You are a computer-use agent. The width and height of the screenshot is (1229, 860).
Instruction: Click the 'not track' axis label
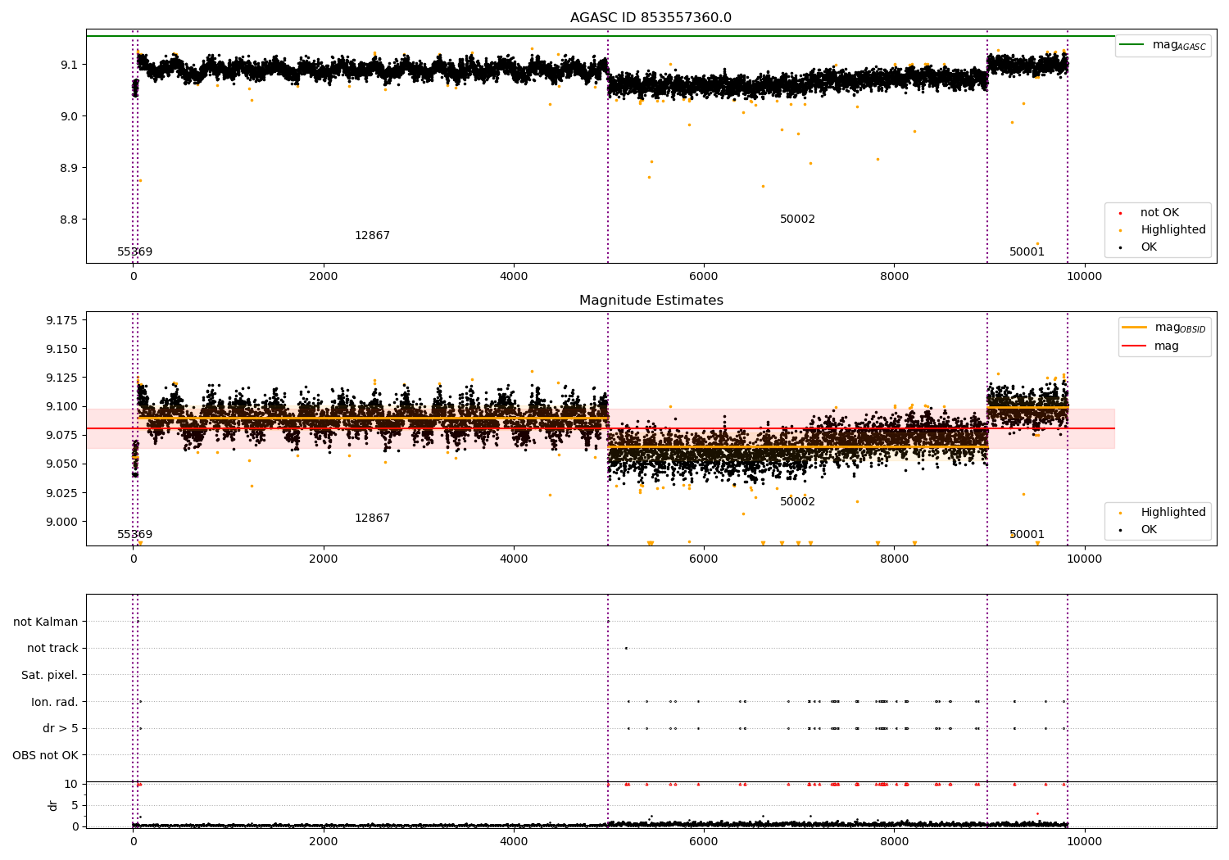coord(52,649)
